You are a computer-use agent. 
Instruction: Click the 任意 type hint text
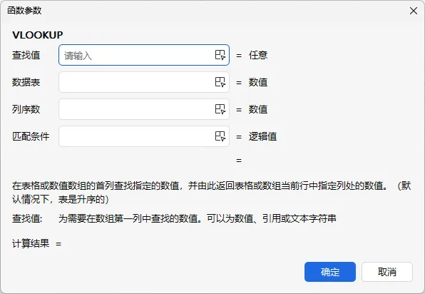(x=258, y=55)
